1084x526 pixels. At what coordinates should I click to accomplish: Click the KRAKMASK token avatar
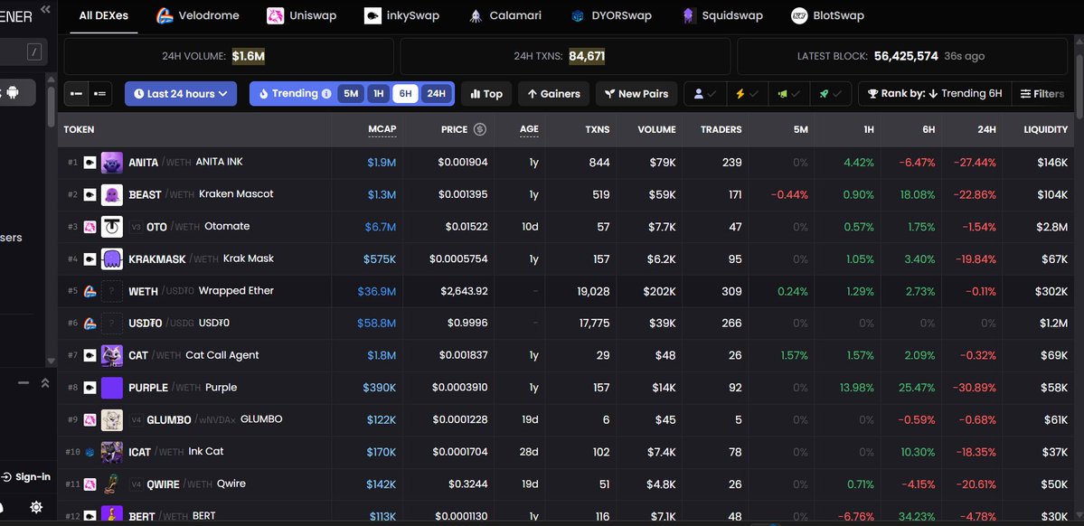coord(112,259)
